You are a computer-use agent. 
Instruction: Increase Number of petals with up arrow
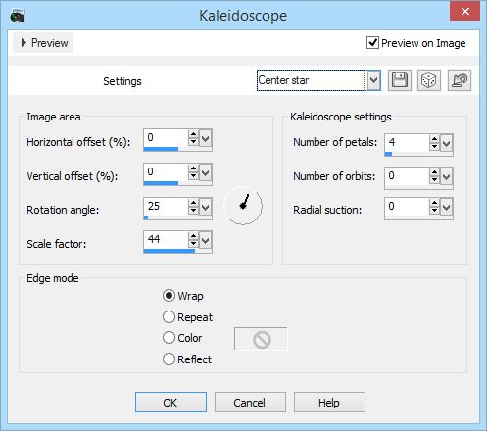(x=434, y=139)
